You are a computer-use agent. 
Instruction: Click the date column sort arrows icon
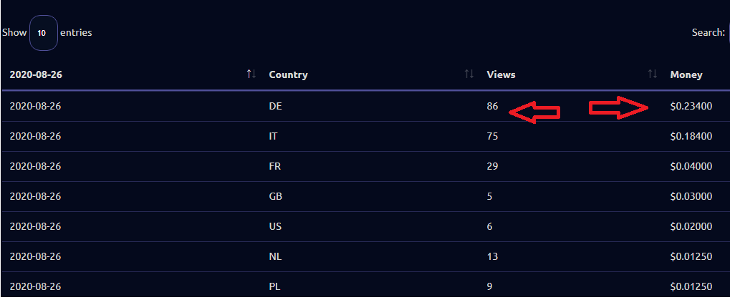[251, 74]
